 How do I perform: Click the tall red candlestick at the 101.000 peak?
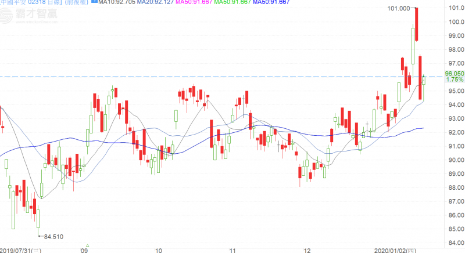tap(417, 23)
